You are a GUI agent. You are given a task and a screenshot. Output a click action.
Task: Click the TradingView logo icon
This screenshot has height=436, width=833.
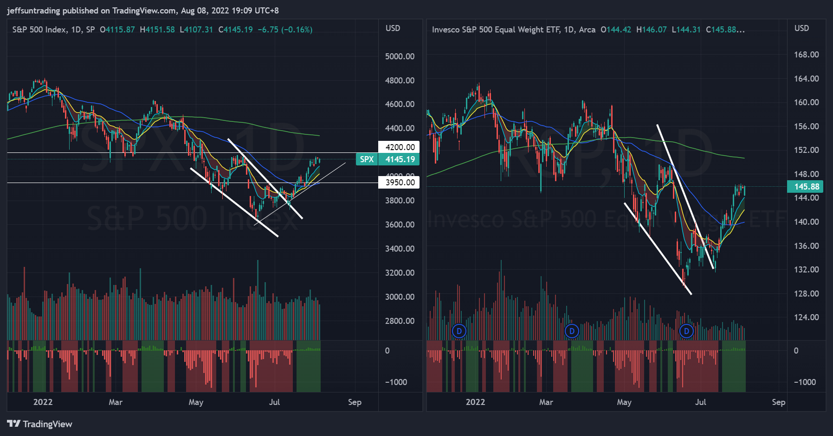(x=14, y=423)
